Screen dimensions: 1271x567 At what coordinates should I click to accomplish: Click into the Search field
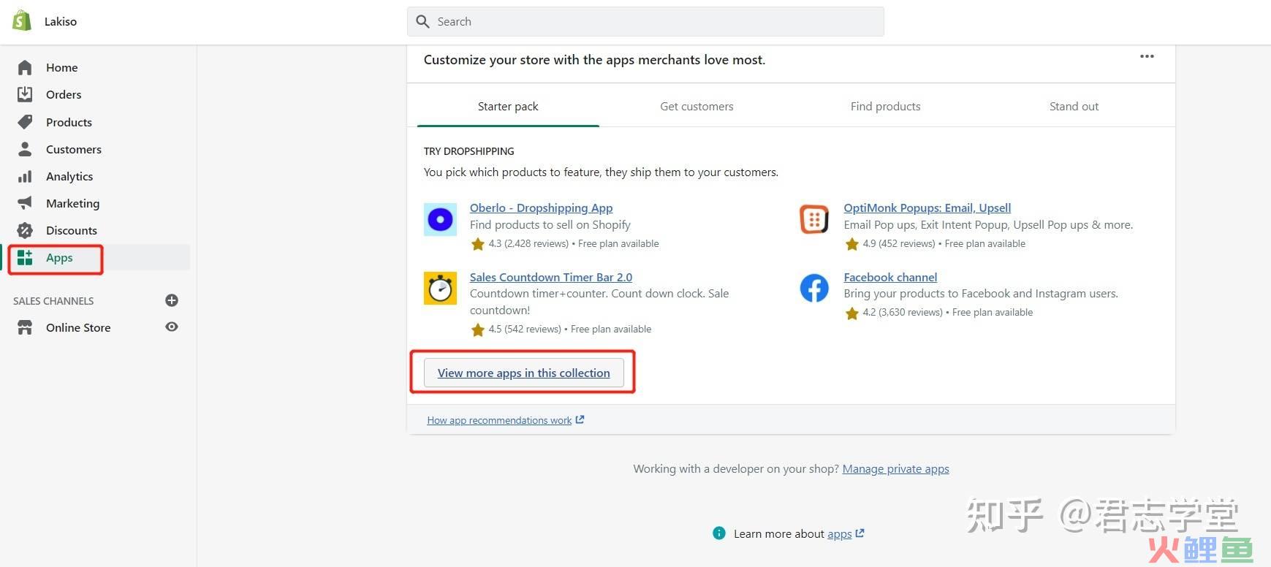(645, 22)
